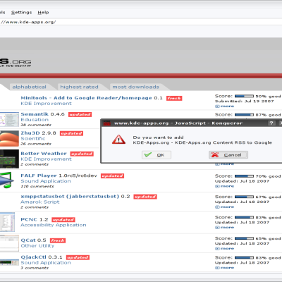Image resolution: width=282 pixels, height=282 pixels.
Task: Switch to the alphabetical tab
Action: pyautogui.click(x=29, y=87)
